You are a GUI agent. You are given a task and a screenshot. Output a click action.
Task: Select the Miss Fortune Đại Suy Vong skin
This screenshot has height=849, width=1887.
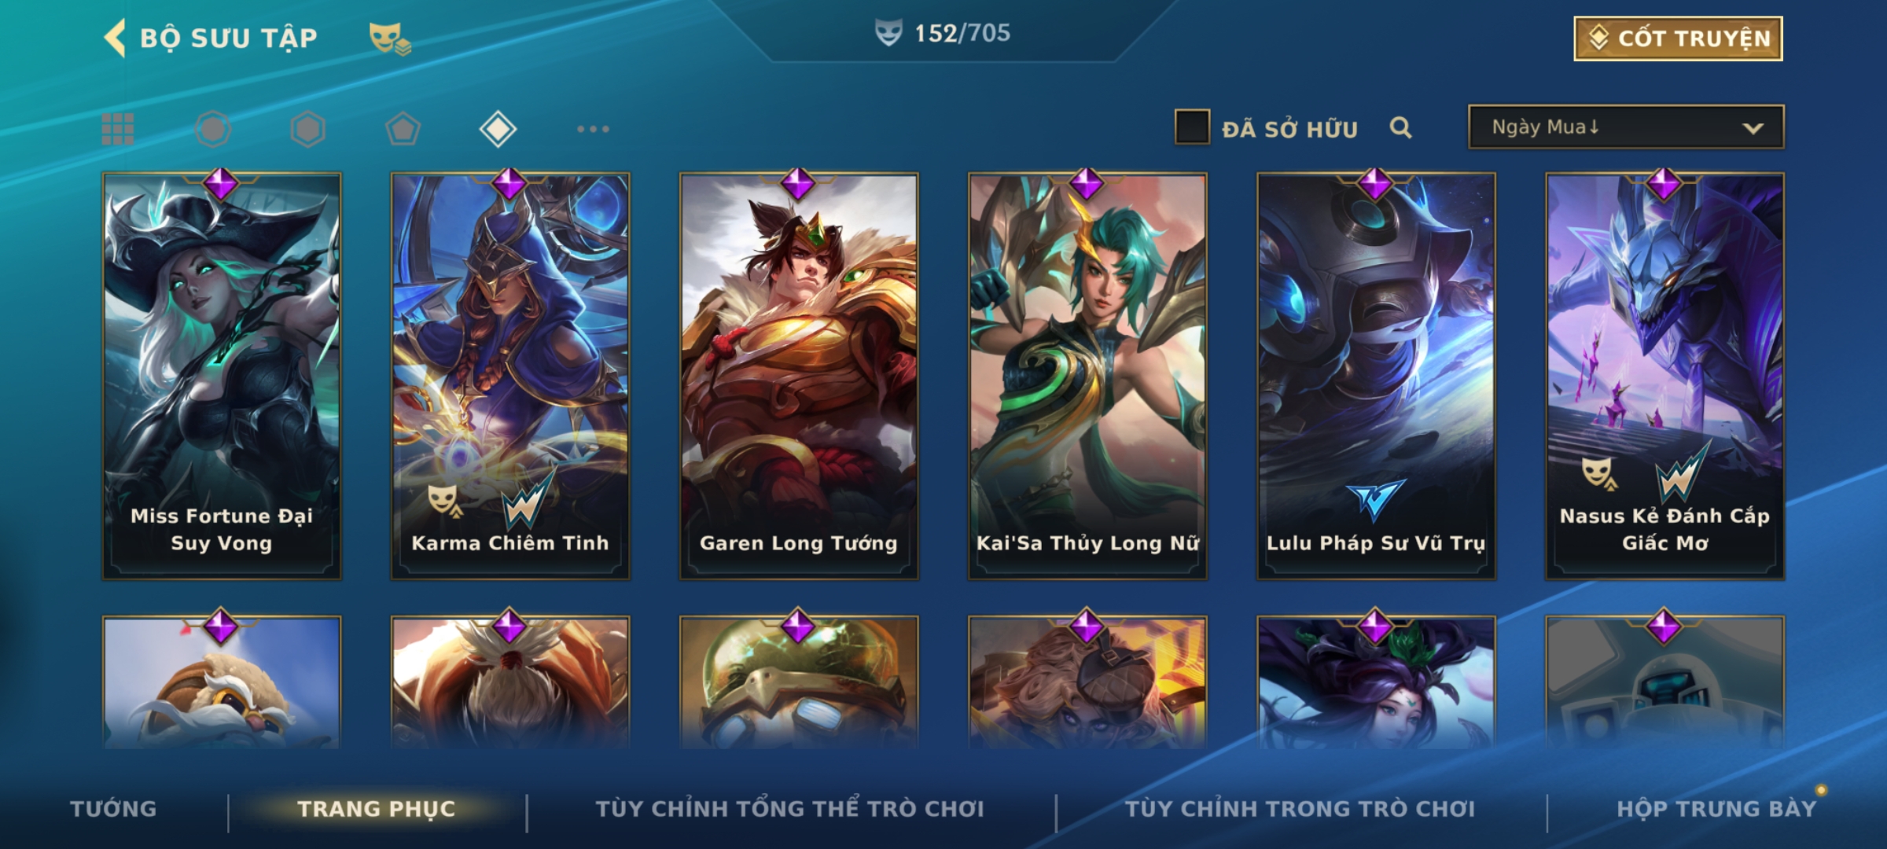click(222, 376)
